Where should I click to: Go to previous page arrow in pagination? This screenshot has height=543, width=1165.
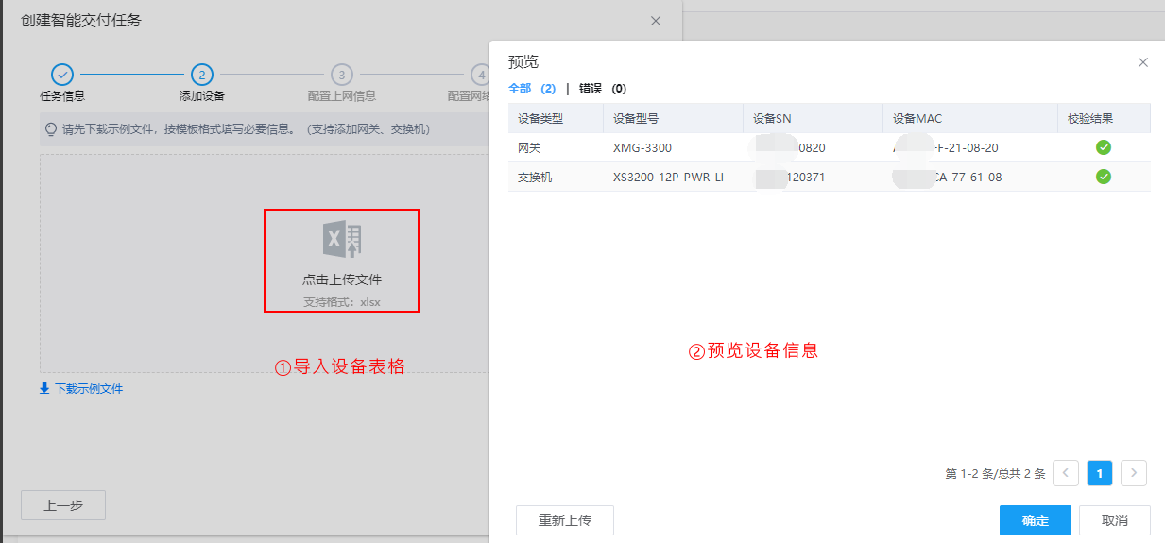pos(1065,473)
